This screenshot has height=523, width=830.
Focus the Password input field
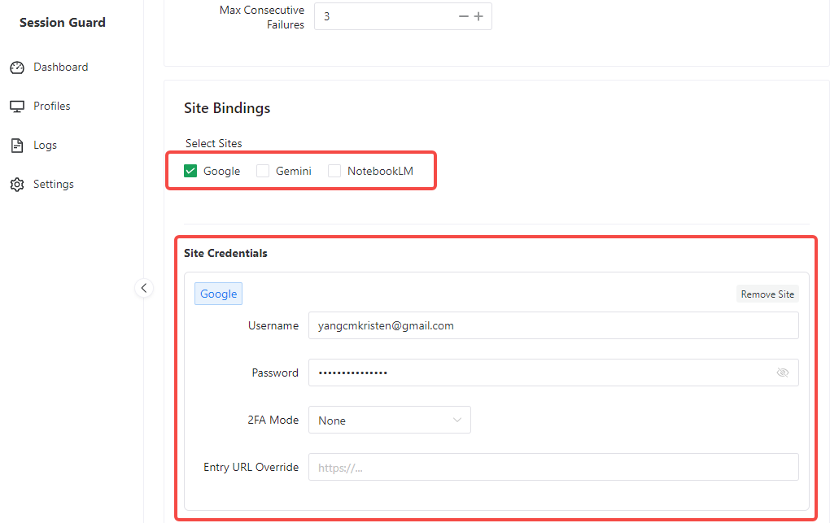pos(537,373)
